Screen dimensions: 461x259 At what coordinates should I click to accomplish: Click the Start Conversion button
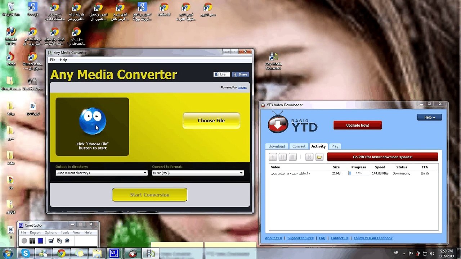149,195
